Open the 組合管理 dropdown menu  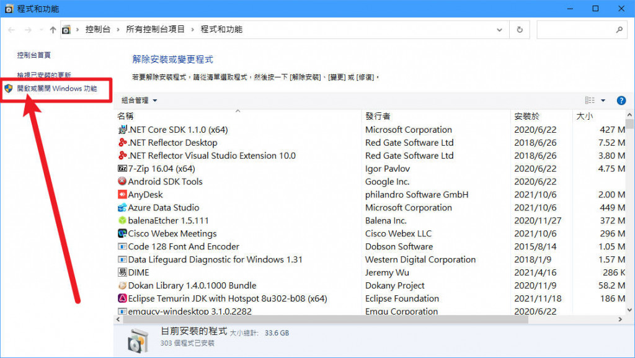(139, 101)
